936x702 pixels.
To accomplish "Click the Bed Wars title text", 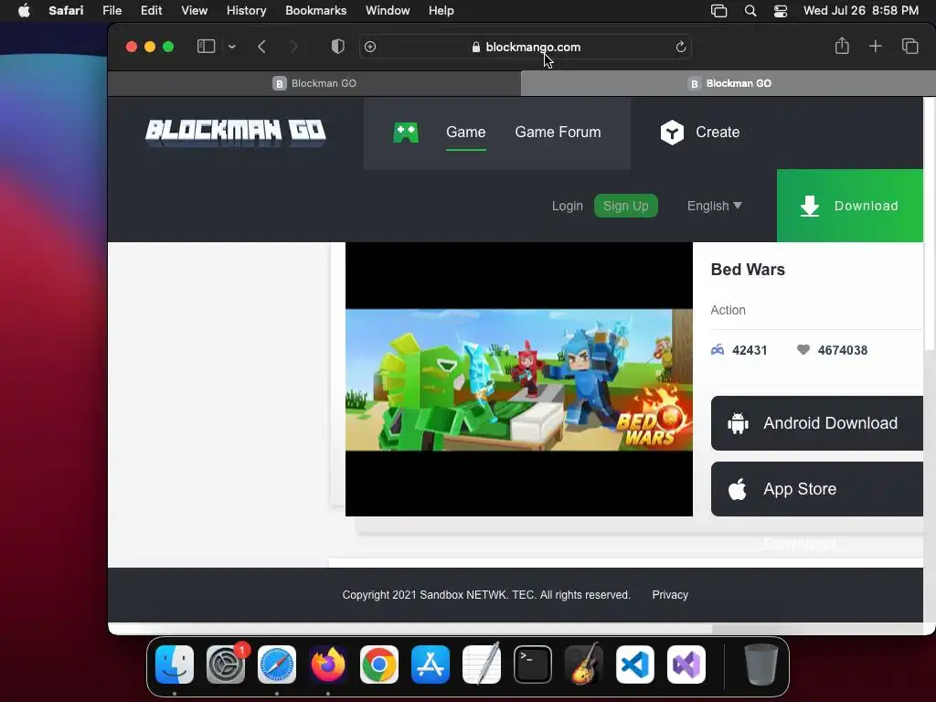I will click(x=748, y=270).
